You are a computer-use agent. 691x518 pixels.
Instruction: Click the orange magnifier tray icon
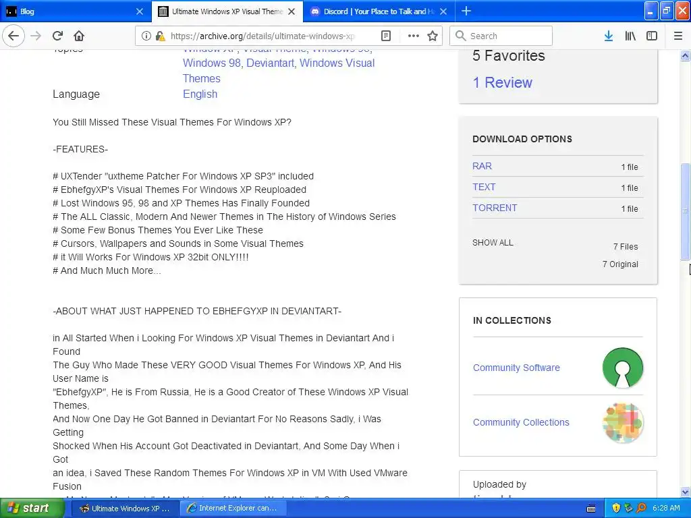[641, 508]
